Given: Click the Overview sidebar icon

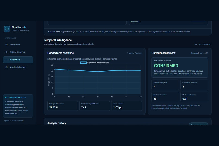Looking at the screenshot, I should click(7, 44).
